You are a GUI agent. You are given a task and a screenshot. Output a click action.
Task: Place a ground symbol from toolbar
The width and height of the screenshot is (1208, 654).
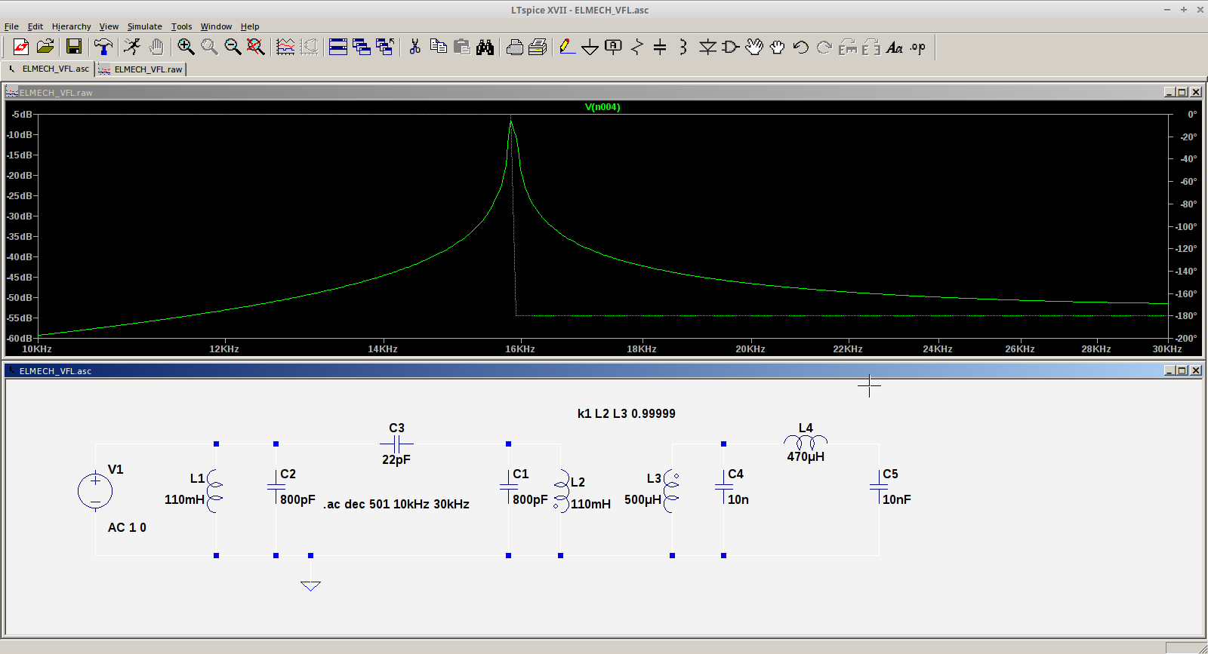pyautogui.click(x=590, y=48)
